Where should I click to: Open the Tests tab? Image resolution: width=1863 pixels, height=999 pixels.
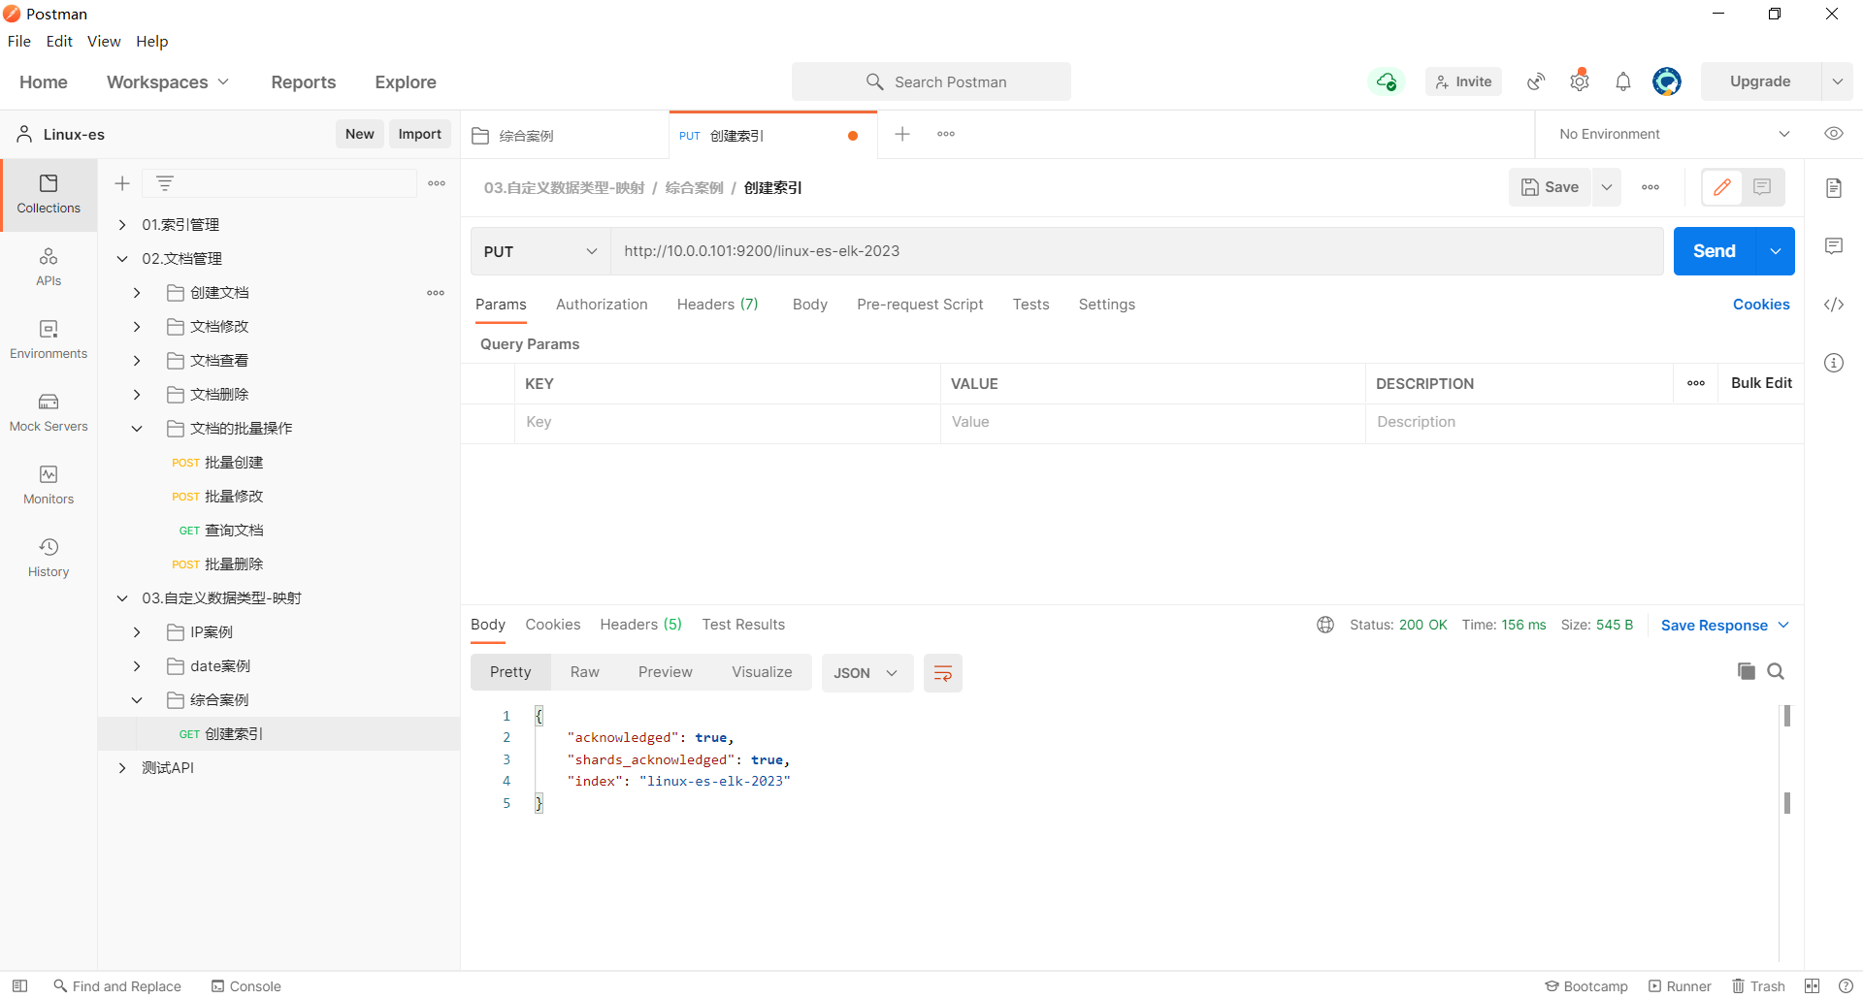click(1030, 305)
